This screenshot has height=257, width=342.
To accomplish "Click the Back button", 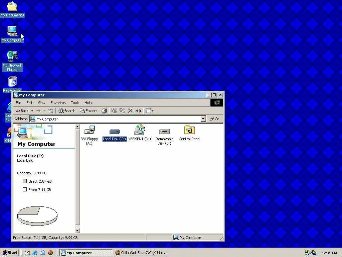I will tap(22, 111).
